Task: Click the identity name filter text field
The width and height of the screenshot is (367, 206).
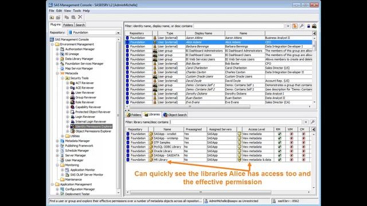Action: pos(239,26)
